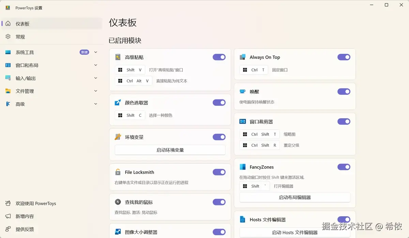The width and height of the screenshot is (409, 238).
Task: Click the 高级 sidebar icon
Action: point(8,104)
